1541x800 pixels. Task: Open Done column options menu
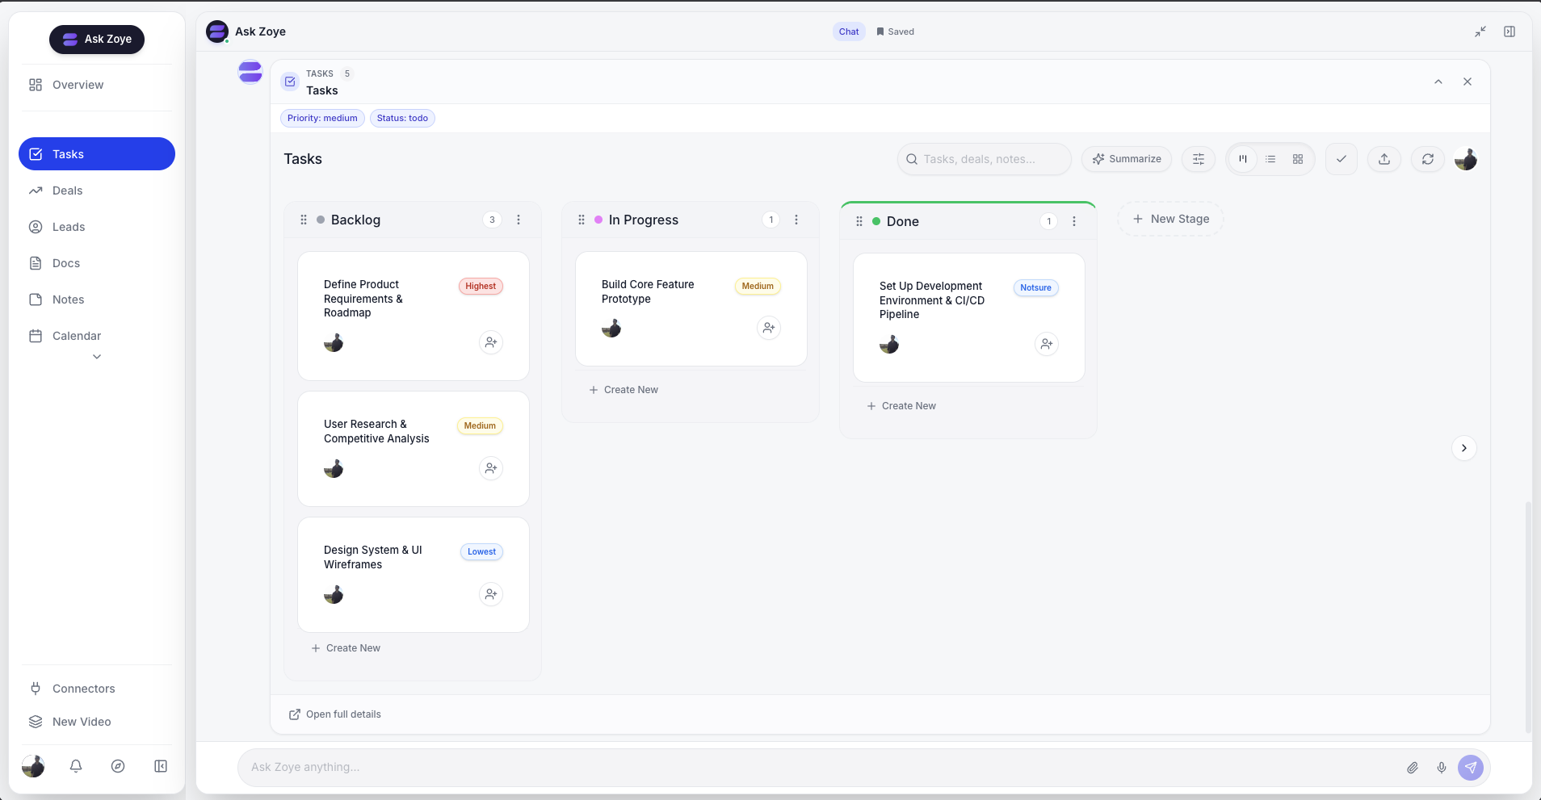click(1074, 221)
